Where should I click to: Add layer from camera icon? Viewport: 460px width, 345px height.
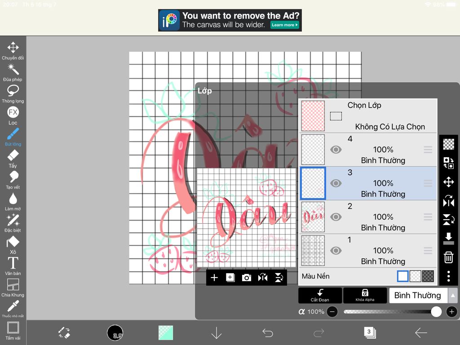tap(247, 278)
